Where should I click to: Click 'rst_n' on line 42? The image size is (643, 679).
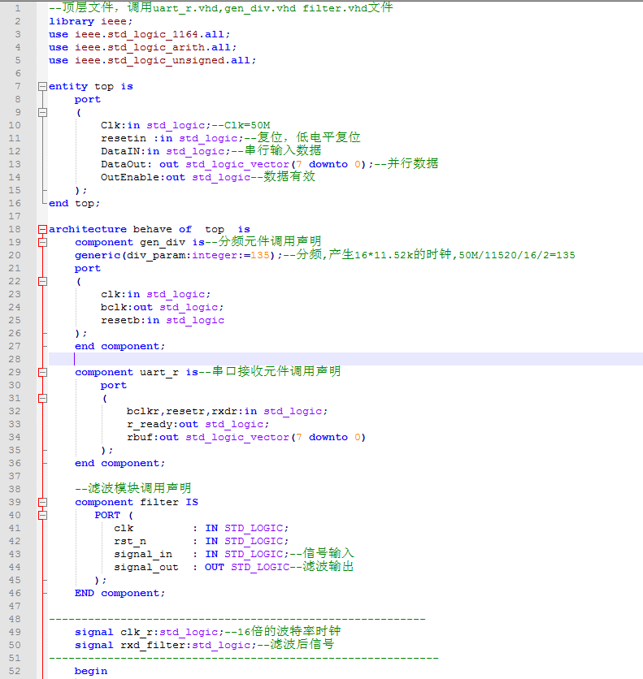130,541
